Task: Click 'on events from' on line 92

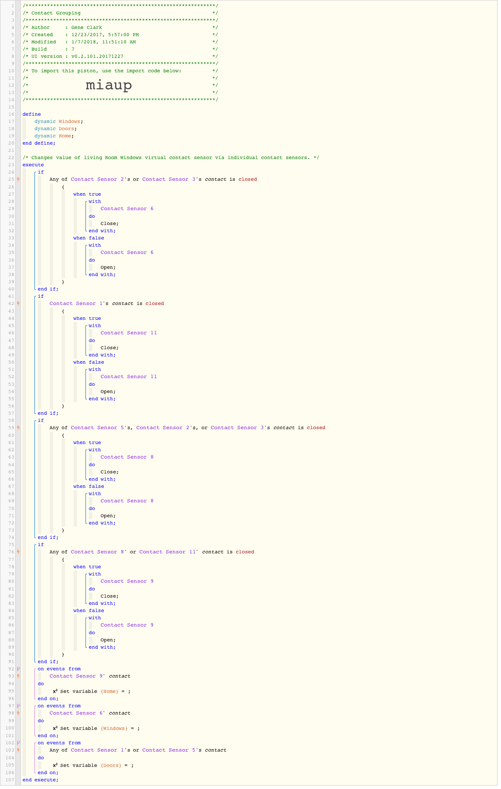Action: click(59, 669)
